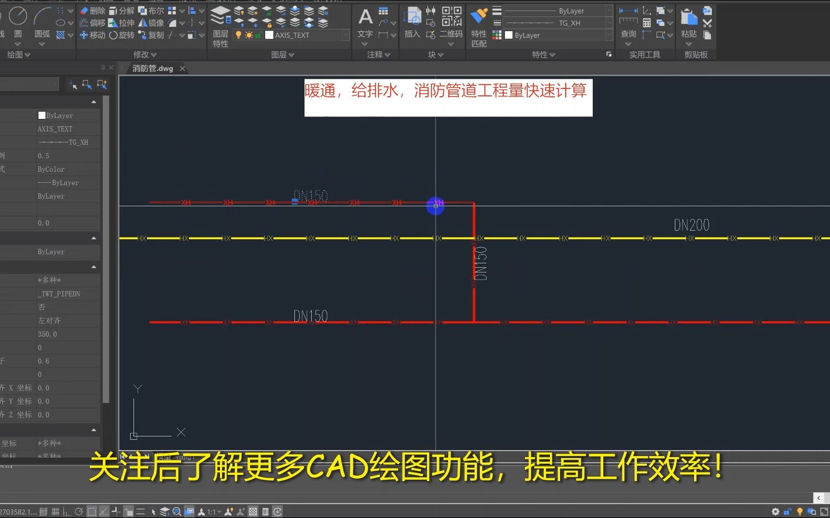Click the QR code (二维码) tool
This screenshot has height=518, width=830.
pyautogui.click(x=451, y=23)
